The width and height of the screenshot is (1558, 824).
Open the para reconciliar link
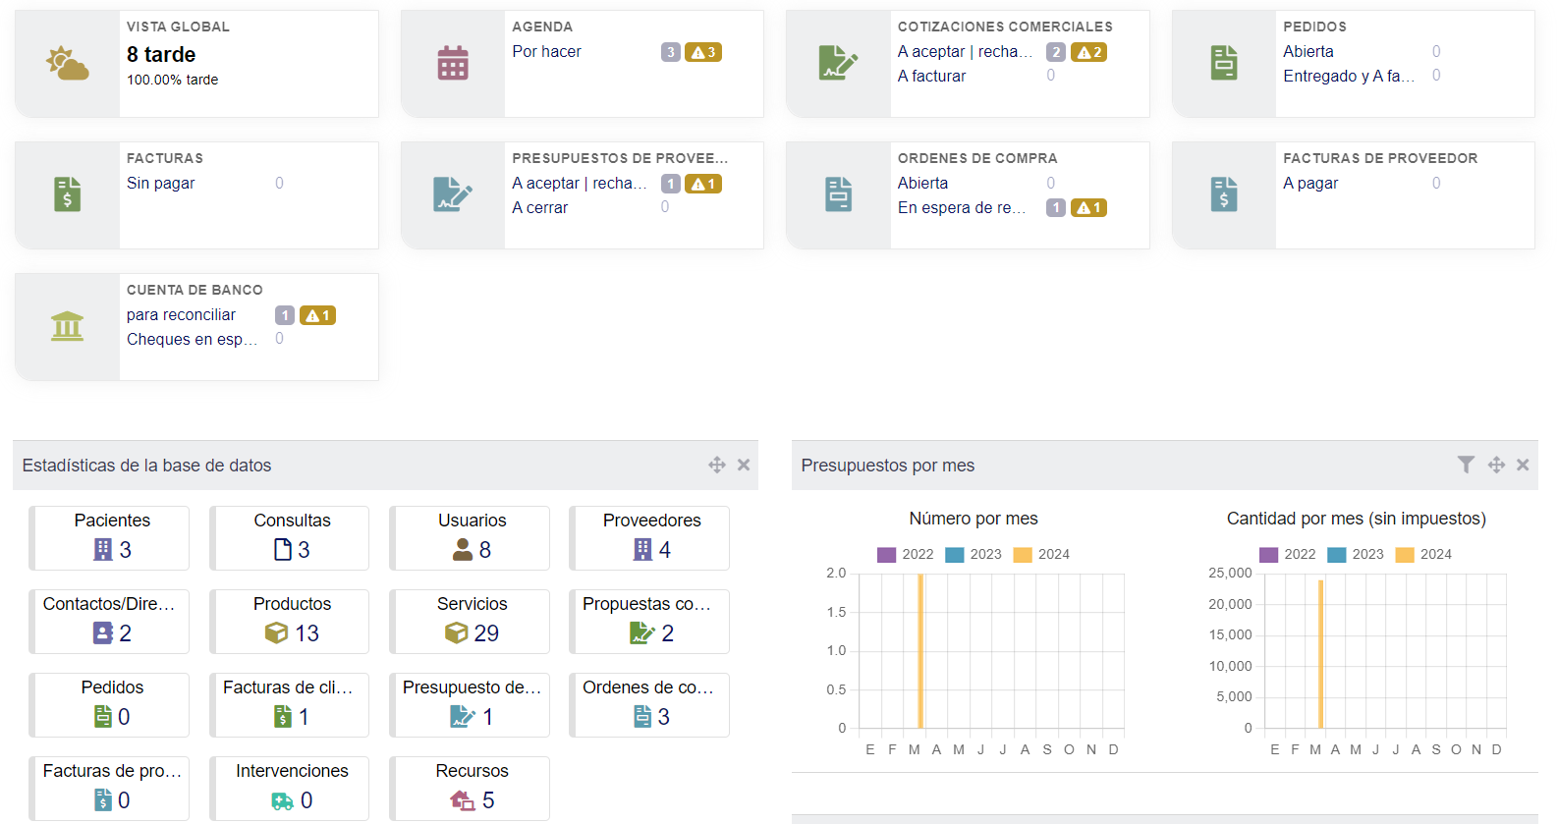[x=181, y=314]
